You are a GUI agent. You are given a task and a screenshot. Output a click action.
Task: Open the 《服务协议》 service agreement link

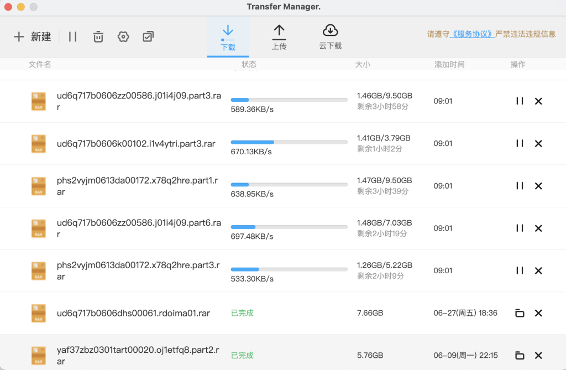[473, 34]
